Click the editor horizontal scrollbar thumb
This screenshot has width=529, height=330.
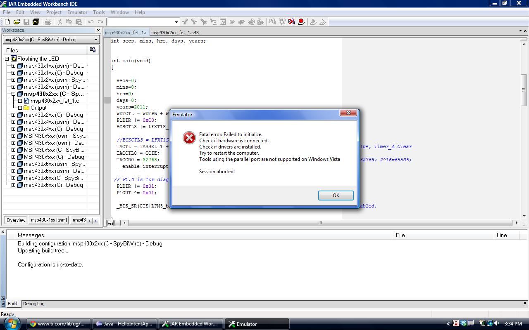pos(319,223)
